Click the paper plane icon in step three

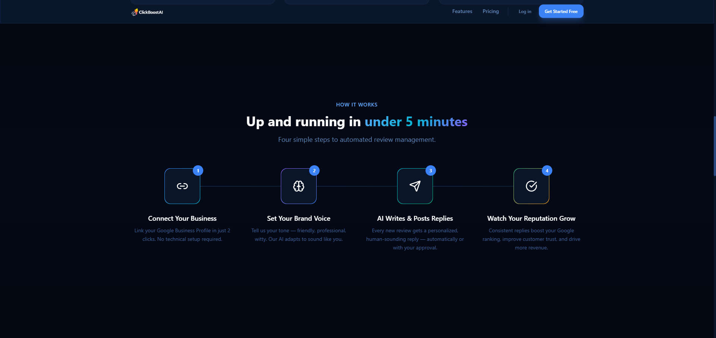(415, 186)
